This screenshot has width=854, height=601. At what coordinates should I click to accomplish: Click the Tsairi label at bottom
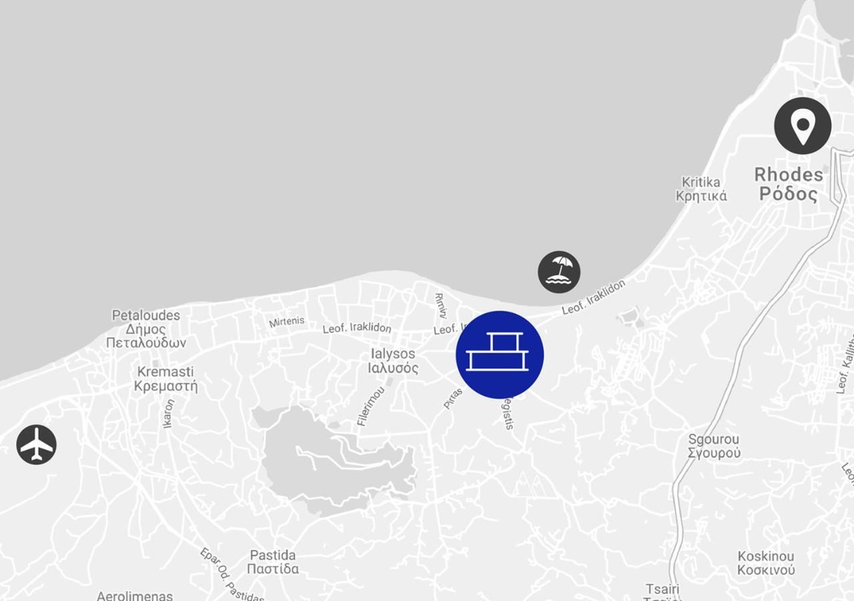click(x=663, y=590)
